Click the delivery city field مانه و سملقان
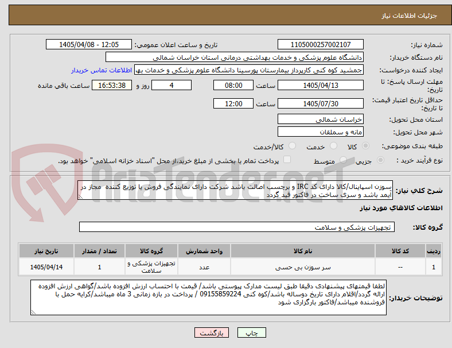452x348 pixels. (321, 132)
